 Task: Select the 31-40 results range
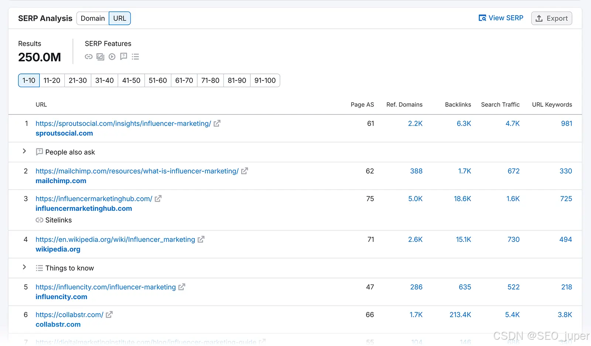(105, 80)
